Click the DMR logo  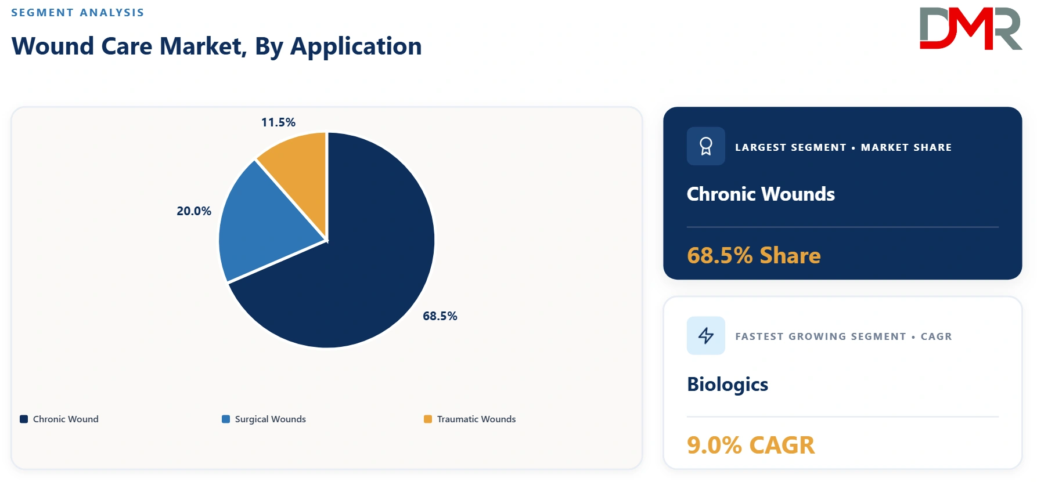[x=971, y=28]
